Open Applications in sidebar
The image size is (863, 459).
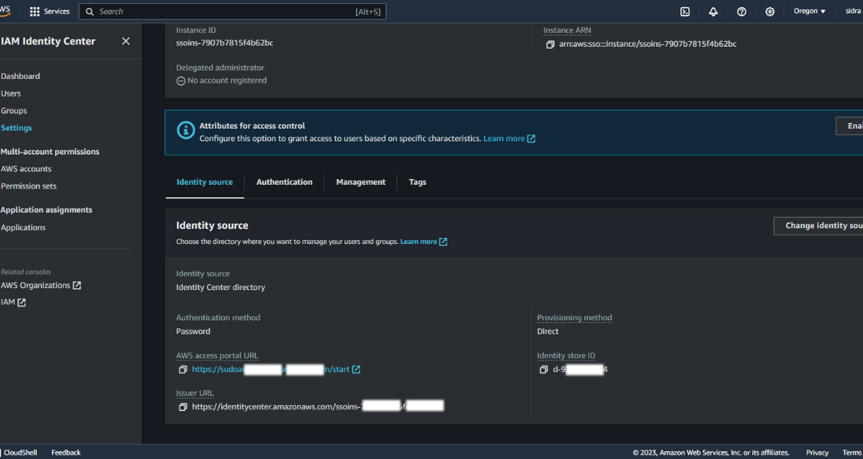click(23, 227)
